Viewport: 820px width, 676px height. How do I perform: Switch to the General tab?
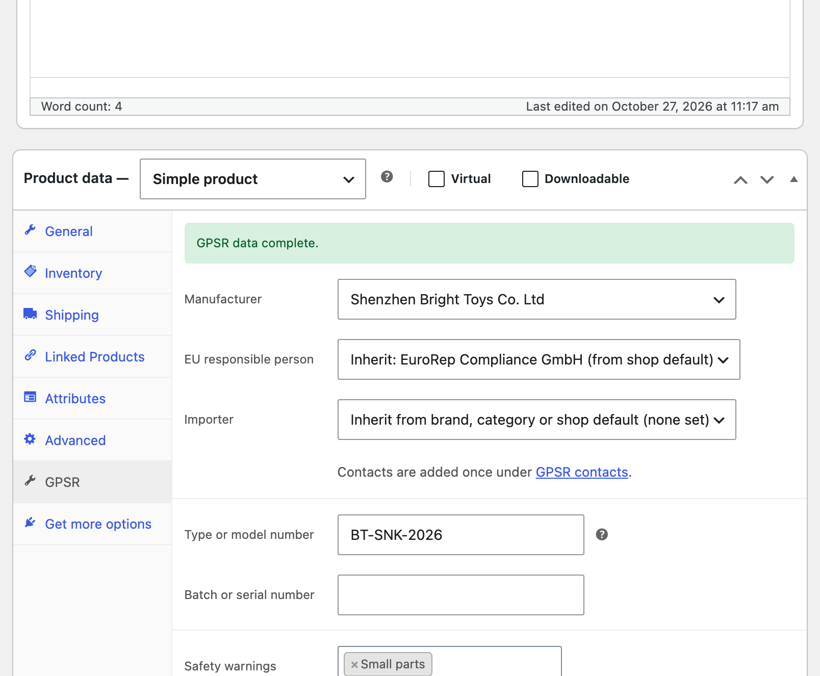pos(92,231)
